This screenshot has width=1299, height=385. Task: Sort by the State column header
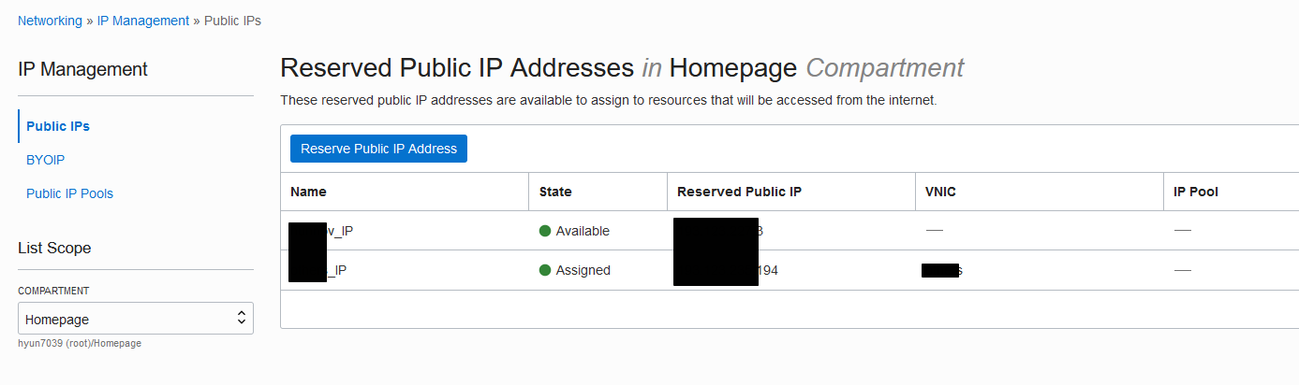[x=555, y=192]
